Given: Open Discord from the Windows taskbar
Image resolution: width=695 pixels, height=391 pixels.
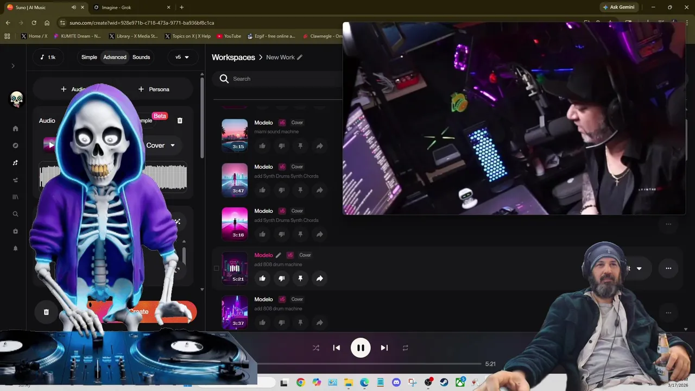Looking at the screenshot, I should [x=396, y=382].
